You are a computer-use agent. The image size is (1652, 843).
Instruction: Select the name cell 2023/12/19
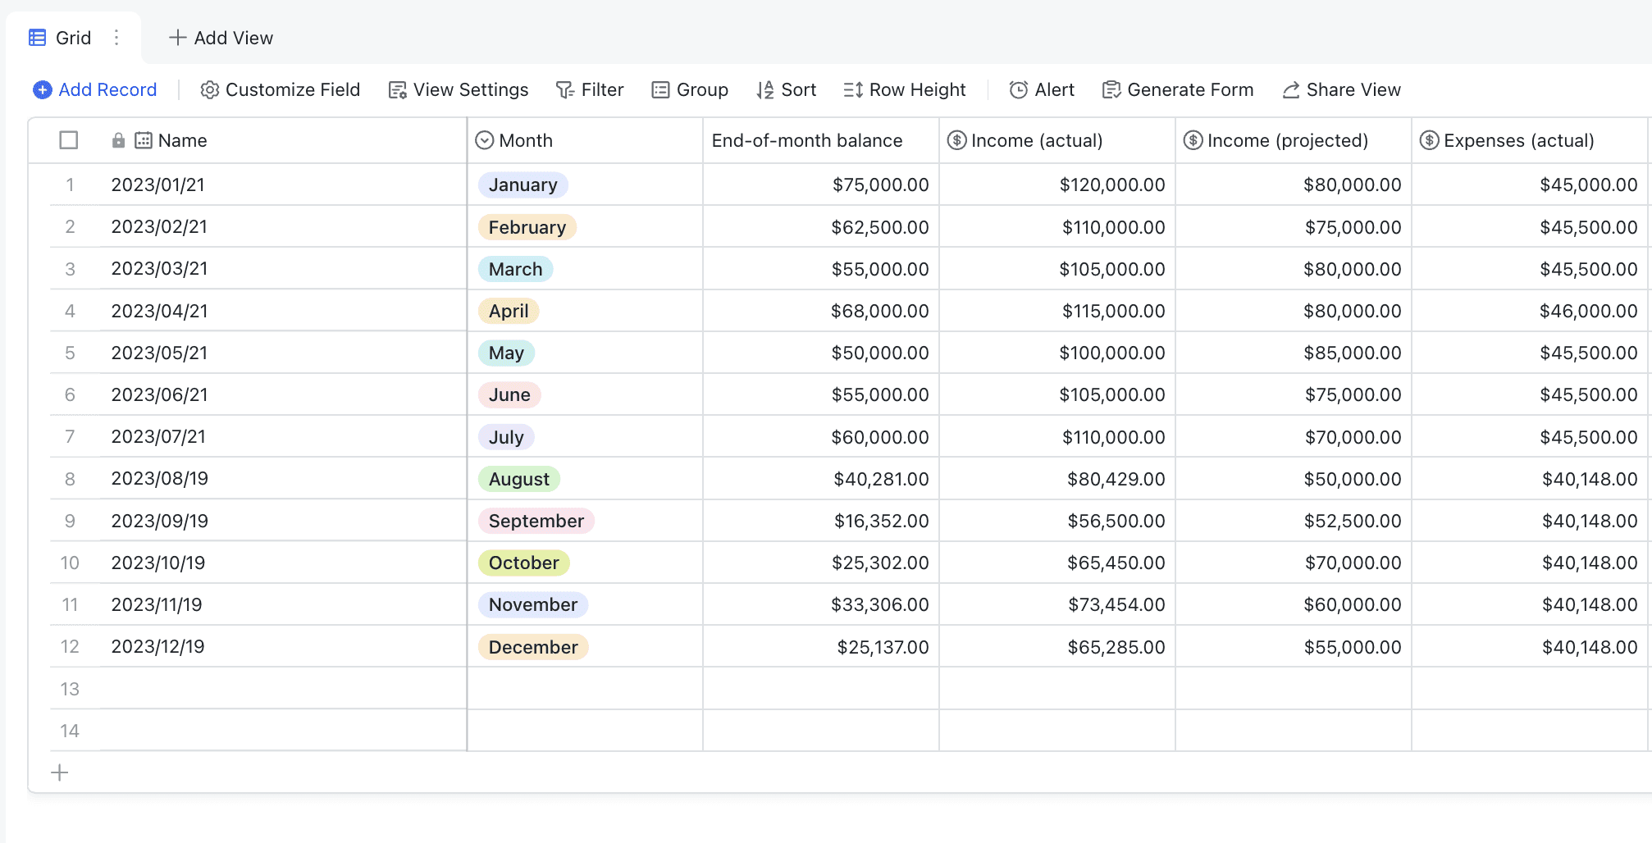[284, 647]
